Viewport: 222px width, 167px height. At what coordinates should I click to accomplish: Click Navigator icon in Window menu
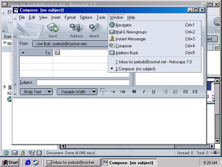pos(112,25)
